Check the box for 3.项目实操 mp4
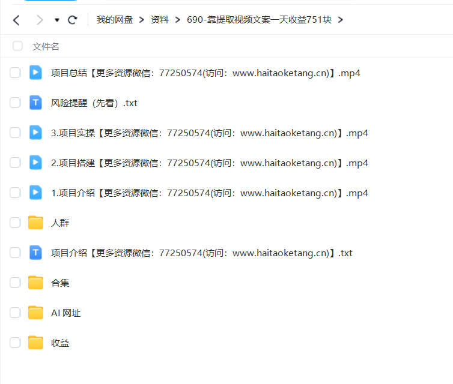Viewport: 453px width, 384px height. pos(15,133)
